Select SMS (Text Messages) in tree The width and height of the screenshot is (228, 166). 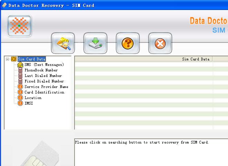44,65
